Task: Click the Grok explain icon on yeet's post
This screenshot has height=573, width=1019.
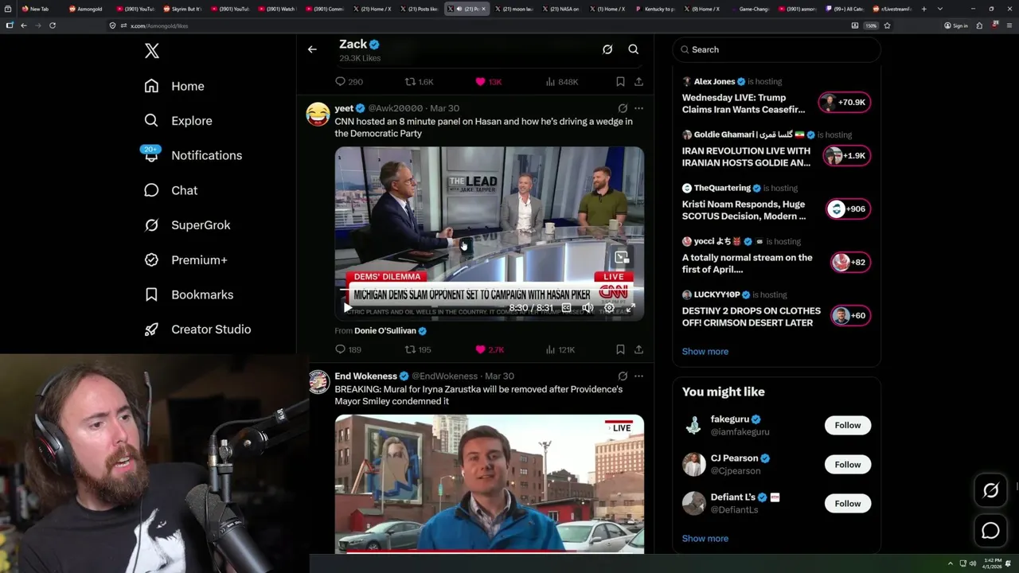Action: pyautogui.click(x=623, y=108)
